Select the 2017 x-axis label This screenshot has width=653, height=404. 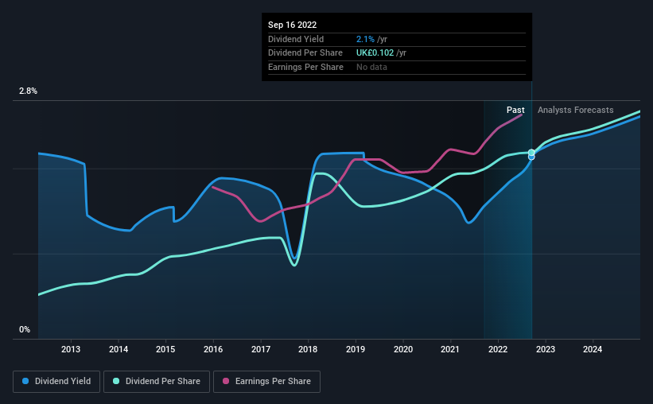pyautogui.click(x=261, y=349)
